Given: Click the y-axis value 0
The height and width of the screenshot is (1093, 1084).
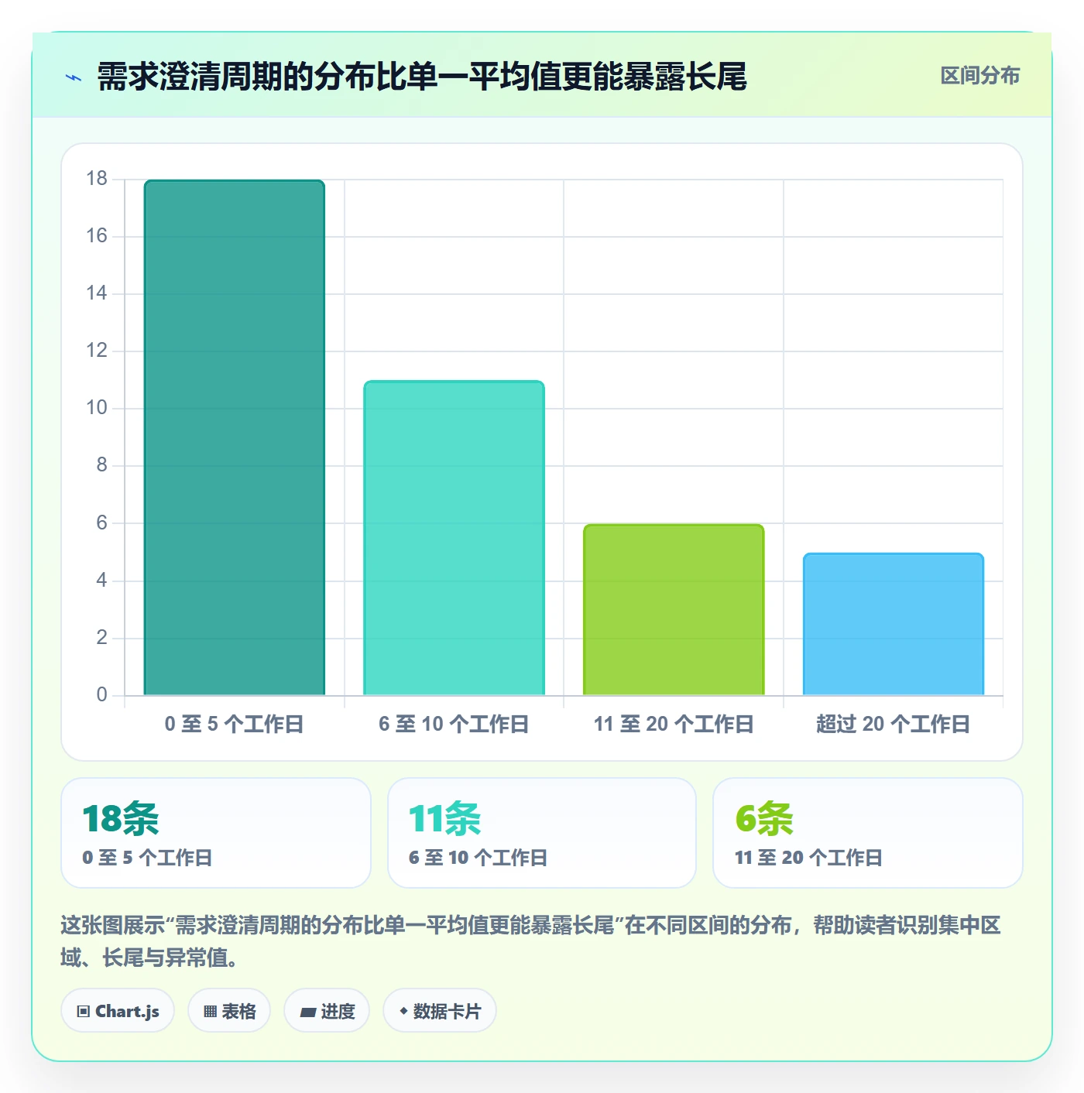Looking at the screenshot, I should click(101, 694).
